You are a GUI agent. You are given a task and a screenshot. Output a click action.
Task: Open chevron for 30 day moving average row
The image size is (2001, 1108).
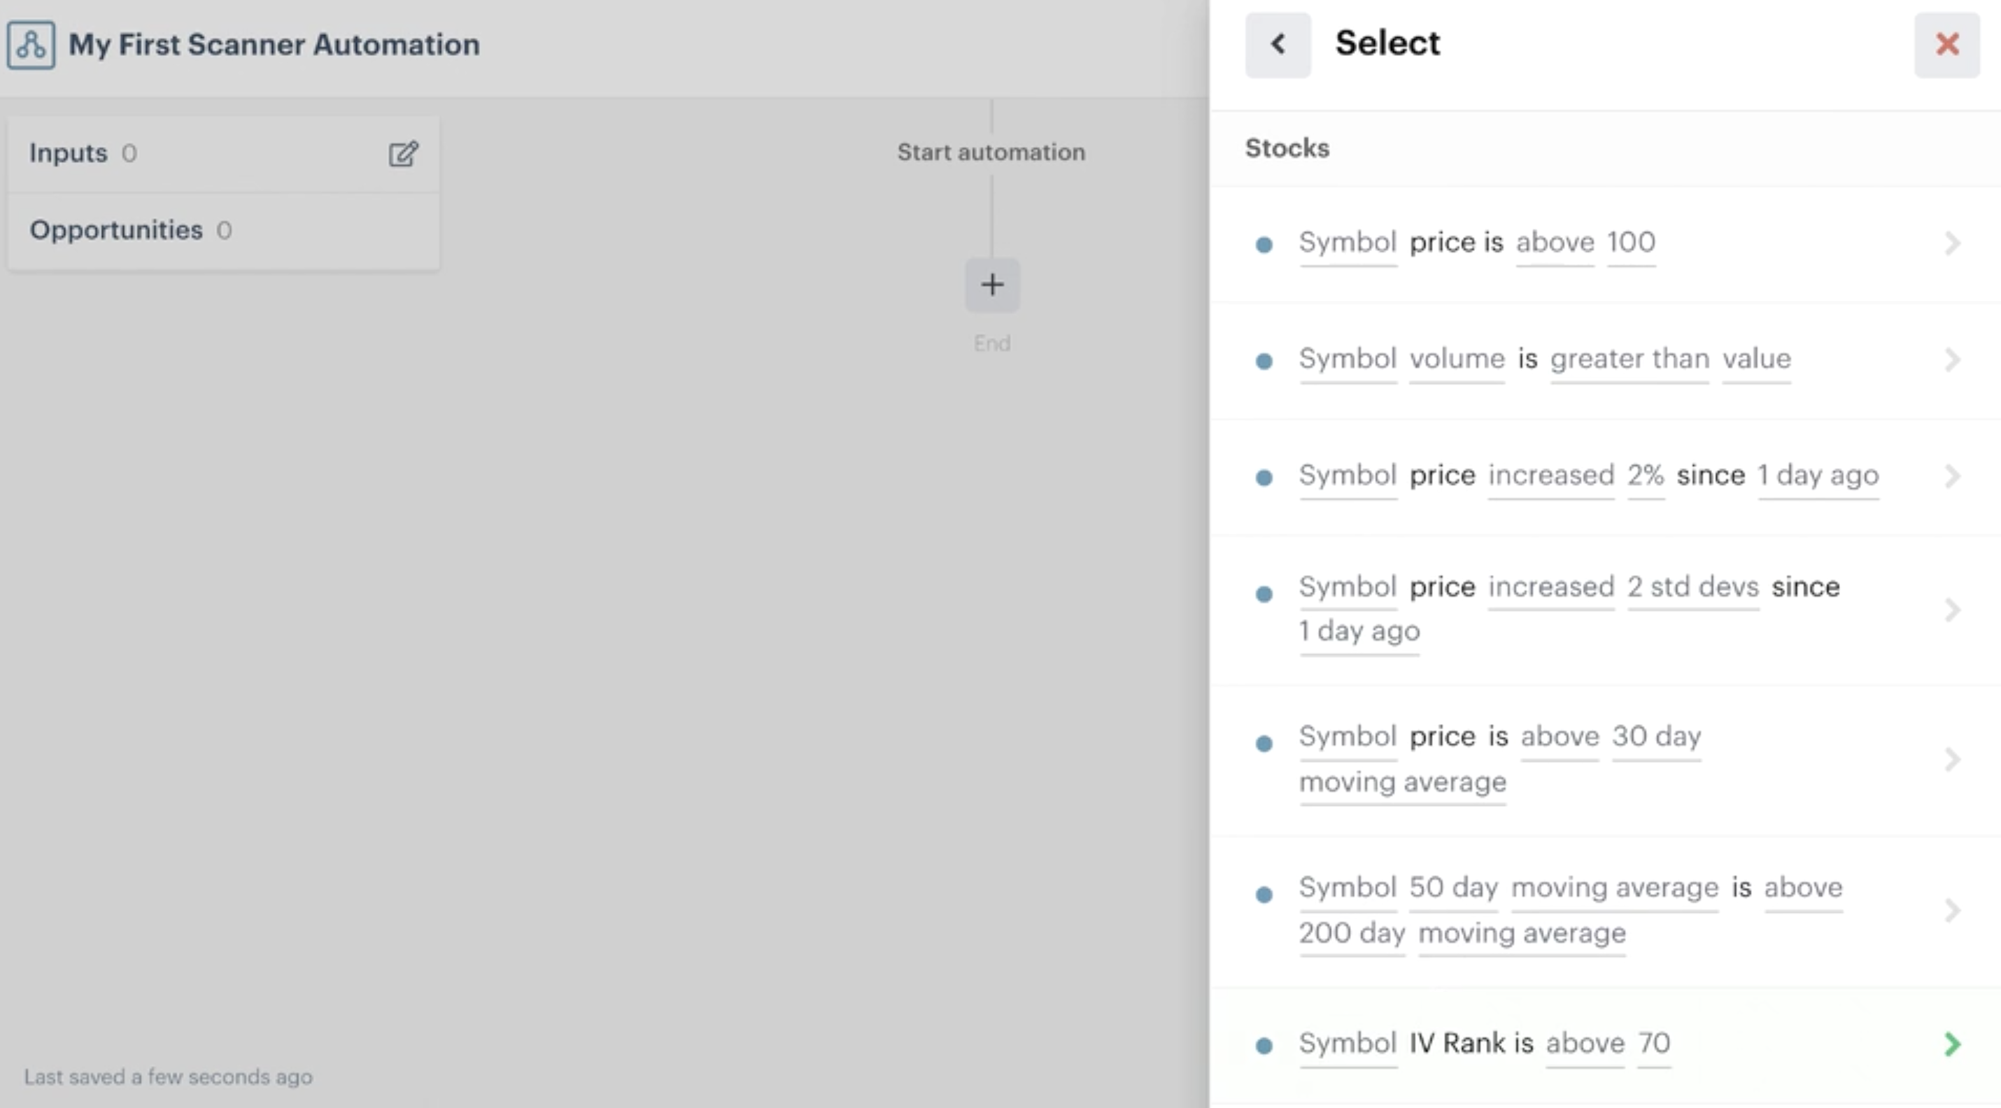pos(1952,760)
